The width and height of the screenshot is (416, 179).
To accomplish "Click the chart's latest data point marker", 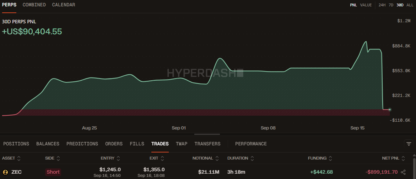I will [x=390, y=109].
